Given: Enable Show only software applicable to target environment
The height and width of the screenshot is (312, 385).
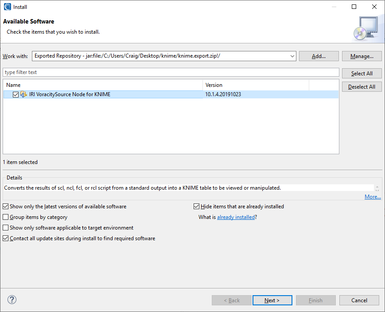Looking at the screenshot, I should tap(6, 227).
